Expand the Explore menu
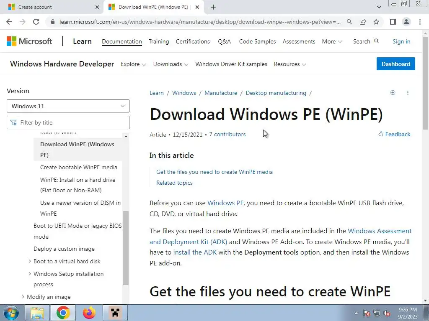 [133, 64]
